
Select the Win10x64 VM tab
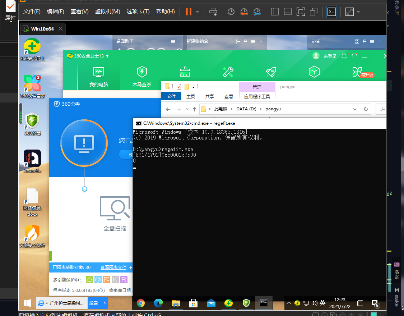pyautogui.click(x=42, y=29)
